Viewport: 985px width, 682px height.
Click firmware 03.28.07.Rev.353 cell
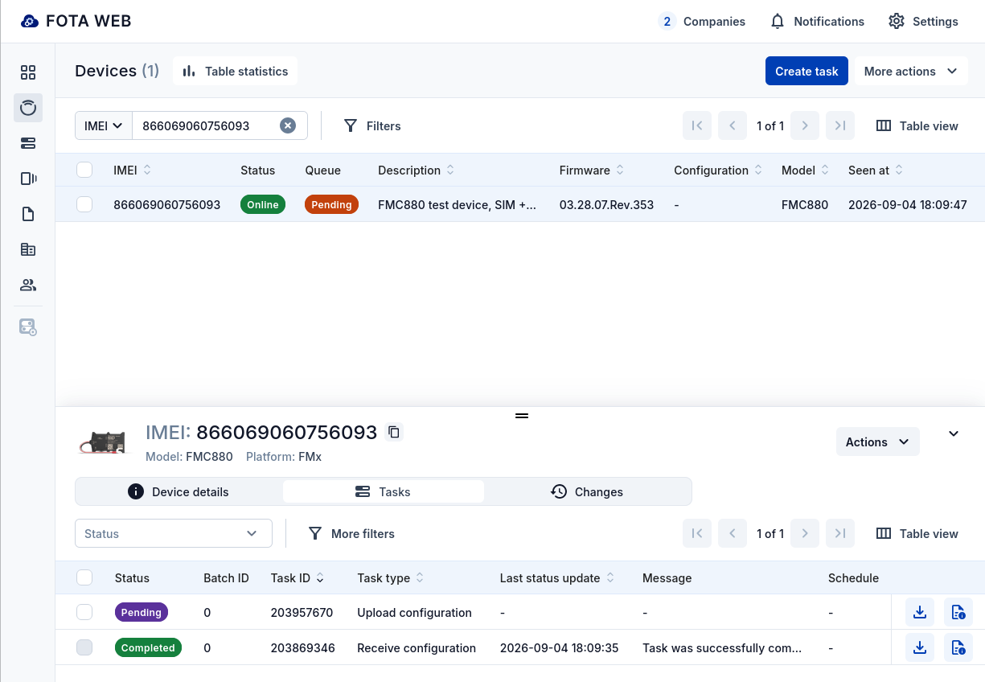pyautogui.click(x=606, y=204)
